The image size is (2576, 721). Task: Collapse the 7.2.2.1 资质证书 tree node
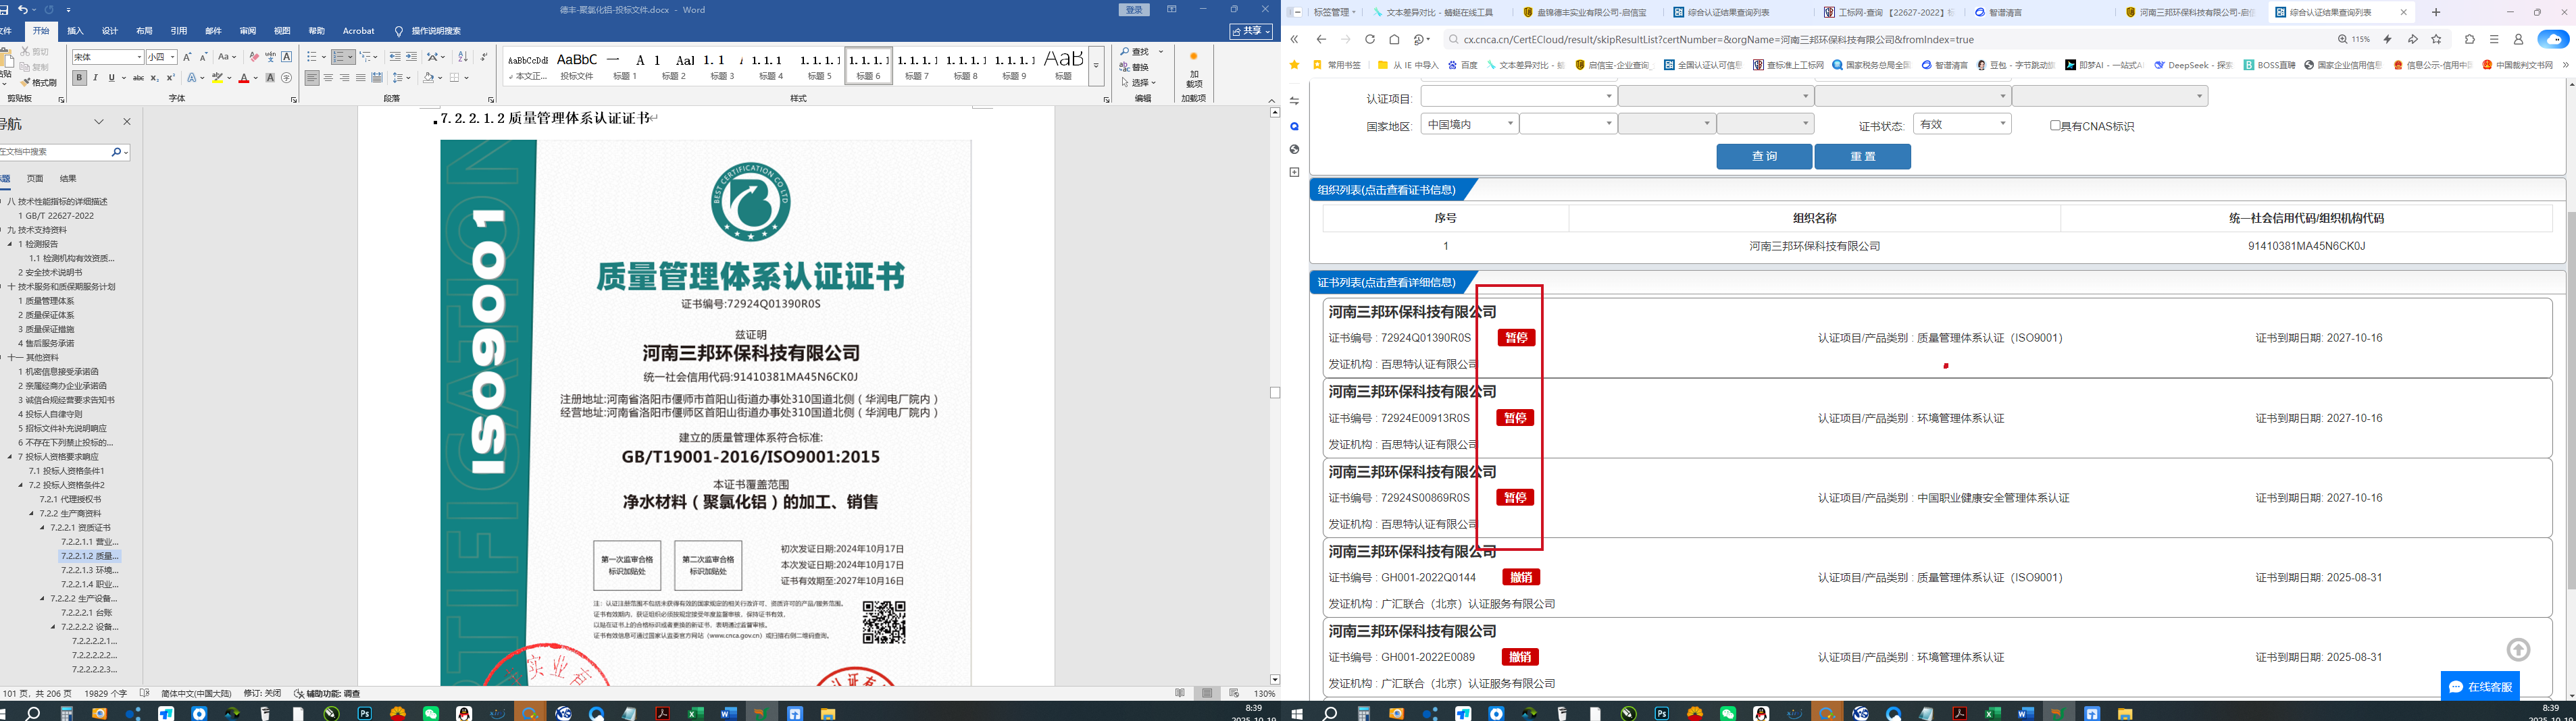click(x=43, y=527)
